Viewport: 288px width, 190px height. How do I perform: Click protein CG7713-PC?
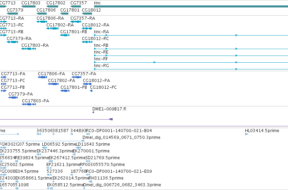pyautogui.click(x=13, y=81)
